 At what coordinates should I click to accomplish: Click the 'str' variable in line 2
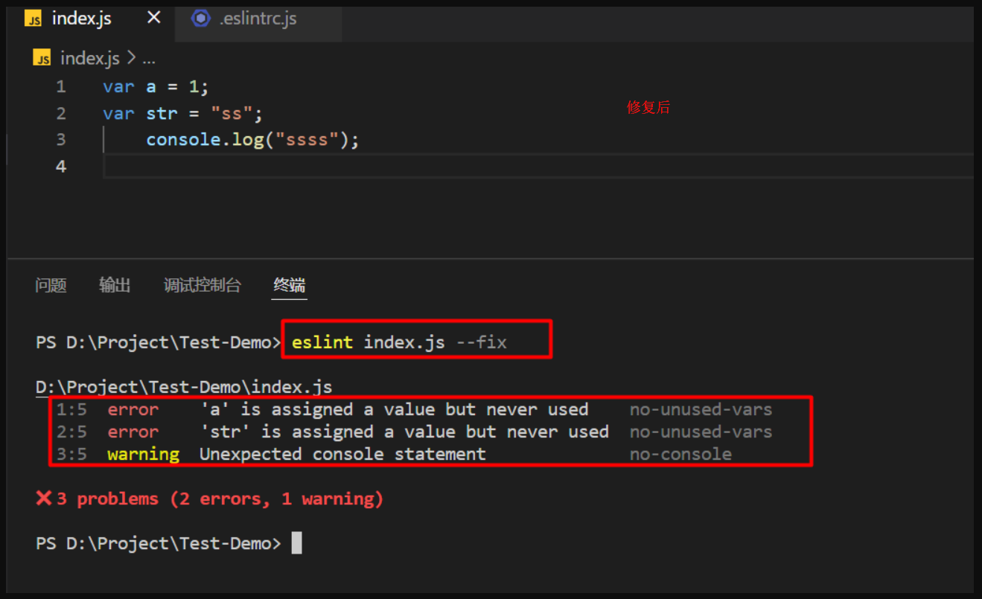tap(162, 114)
